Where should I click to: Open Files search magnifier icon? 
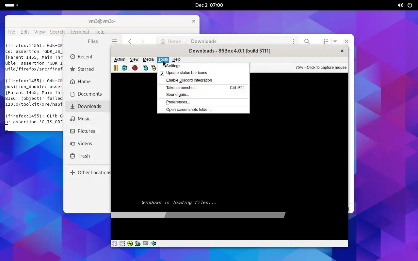tap(307, 41)
